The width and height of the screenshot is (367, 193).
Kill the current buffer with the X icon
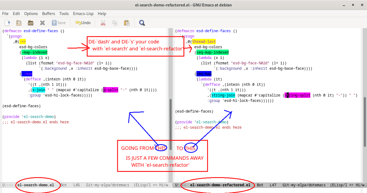click(x=42, y=23)
